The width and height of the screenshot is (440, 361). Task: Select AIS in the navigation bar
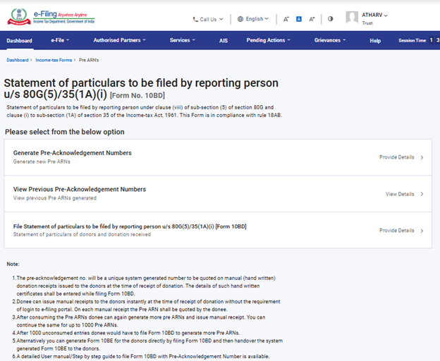[x=224, y=40]
